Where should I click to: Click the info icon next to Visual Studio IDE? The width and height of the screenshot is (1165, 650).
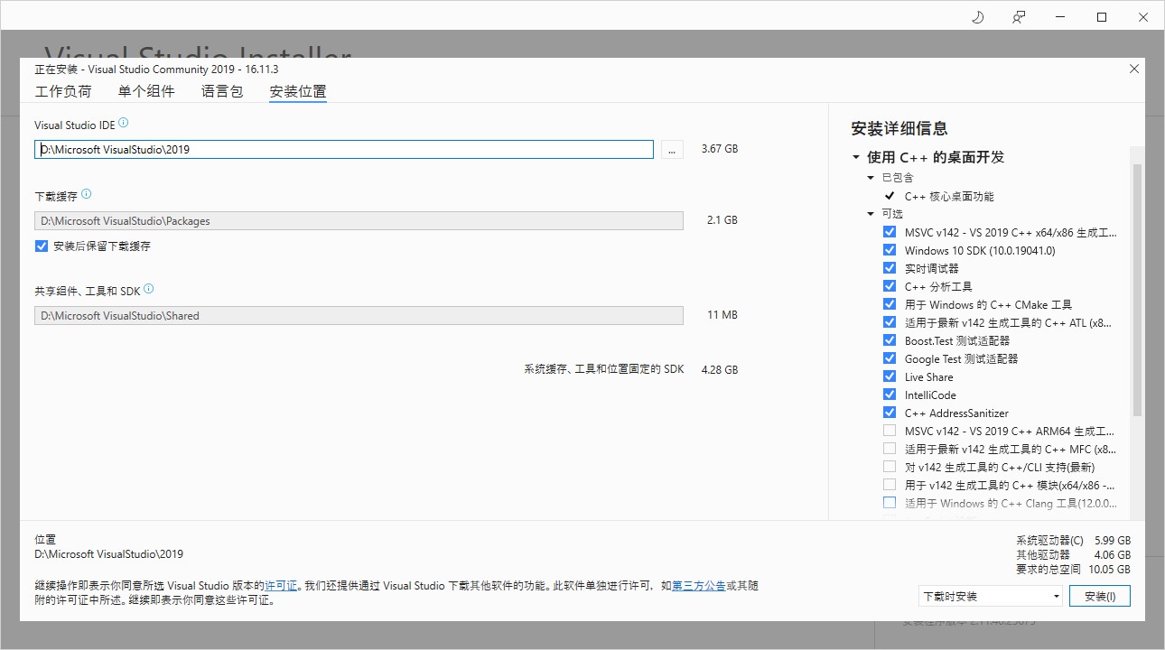tap(124, 123)
